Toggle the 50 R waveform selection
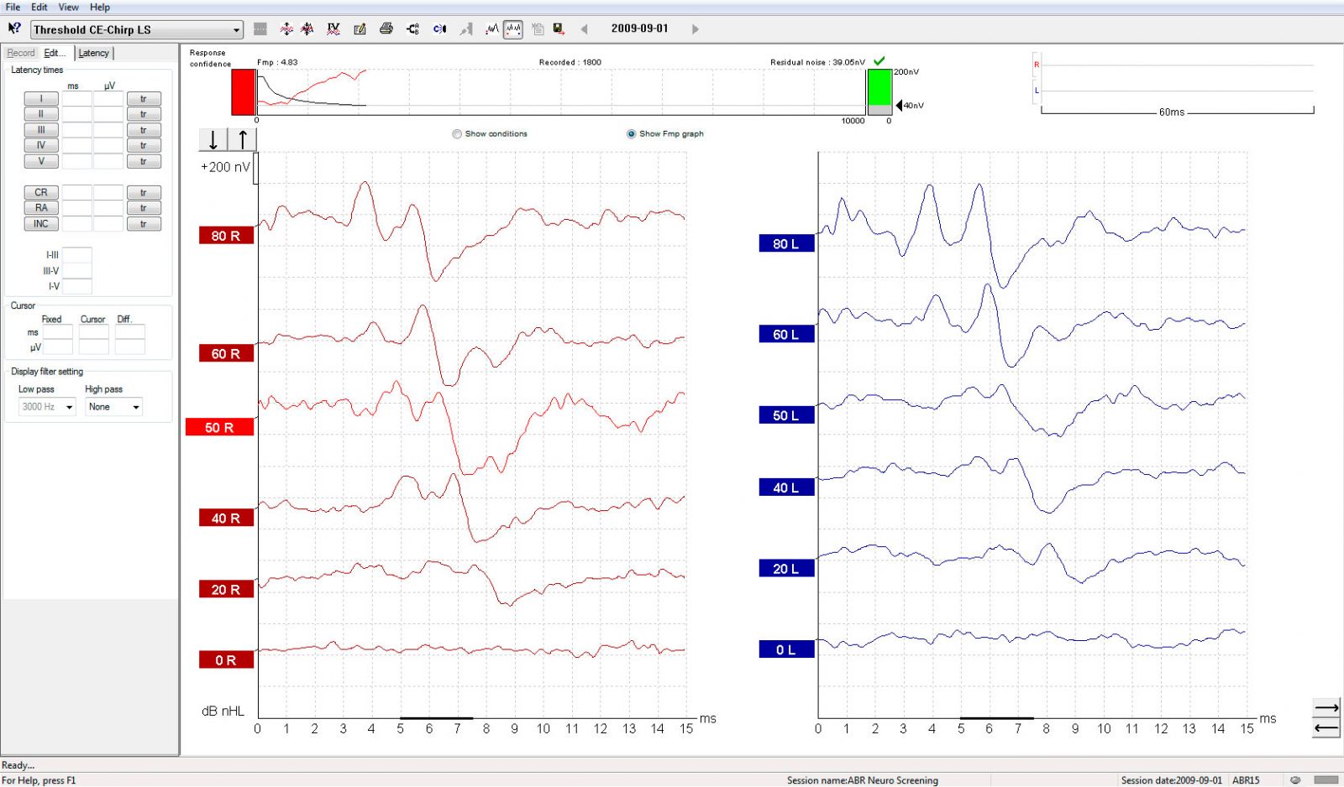This screenshot has width=1344, height=787. click(220, 427)
